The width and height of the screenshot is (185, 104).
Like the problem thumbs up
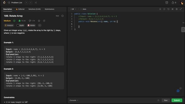point(19,21)
